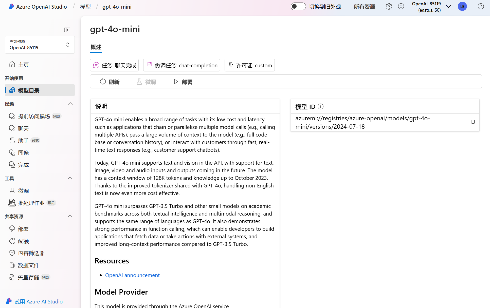The height and width of the screenshot is (308, 490).
Task: Collapse the 共享资源 section chevron
Action: click(70, 216)
